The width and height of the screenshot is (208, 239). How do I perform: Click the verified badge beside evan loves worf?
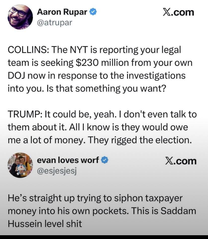click(105, 160)
